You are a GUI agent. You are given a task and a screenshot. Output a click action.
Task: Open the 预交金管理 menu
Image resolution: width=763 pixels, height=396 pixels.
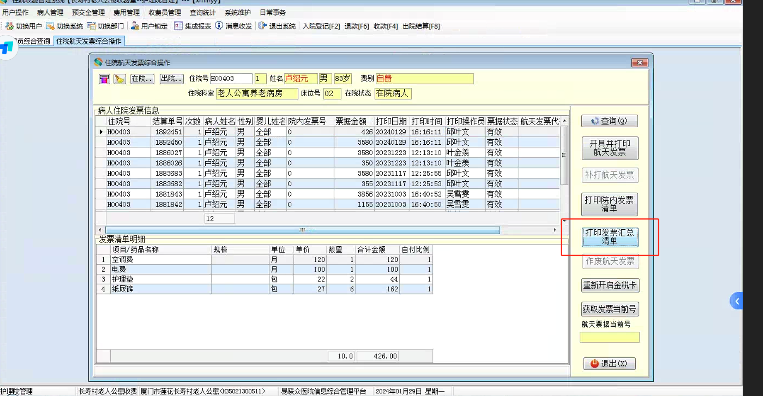88,12
